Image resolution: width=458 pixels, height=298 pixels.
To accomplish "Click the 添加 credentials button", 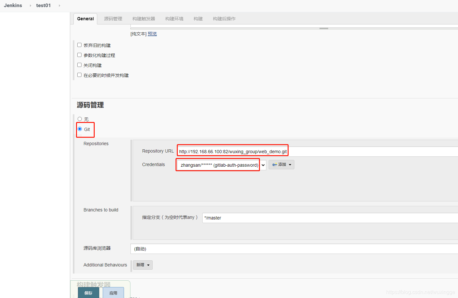I will (281, 164).
